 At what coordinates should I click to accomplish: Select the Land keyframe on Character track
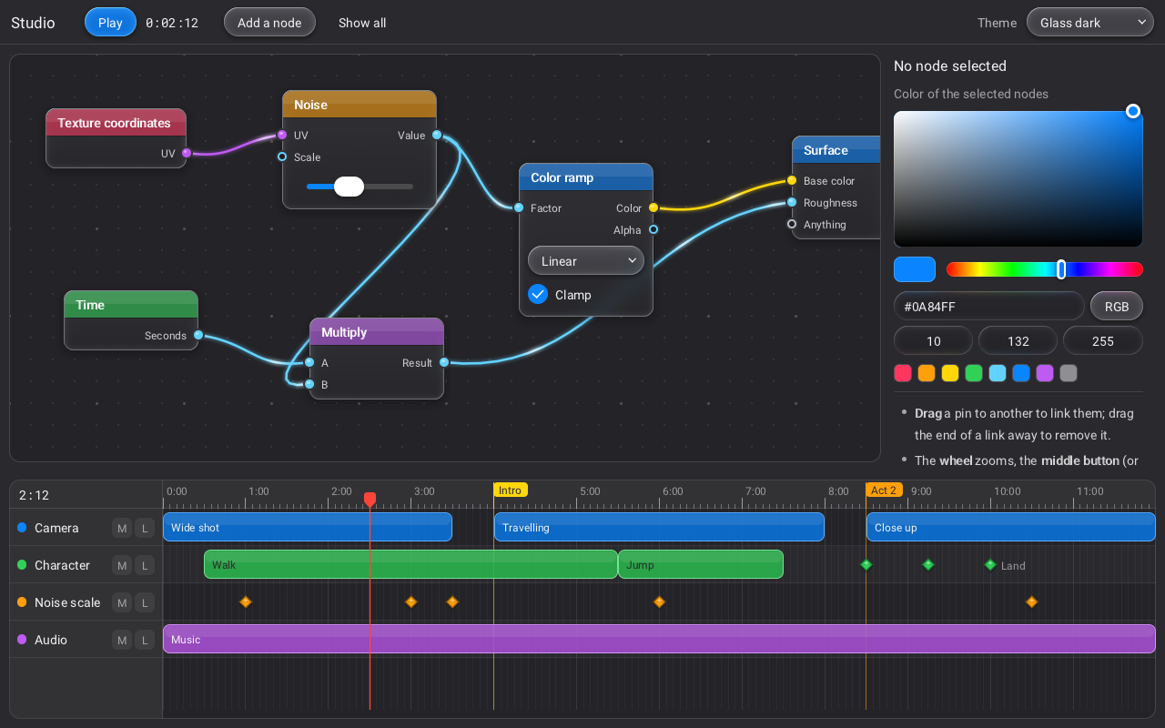coord(990,564)
